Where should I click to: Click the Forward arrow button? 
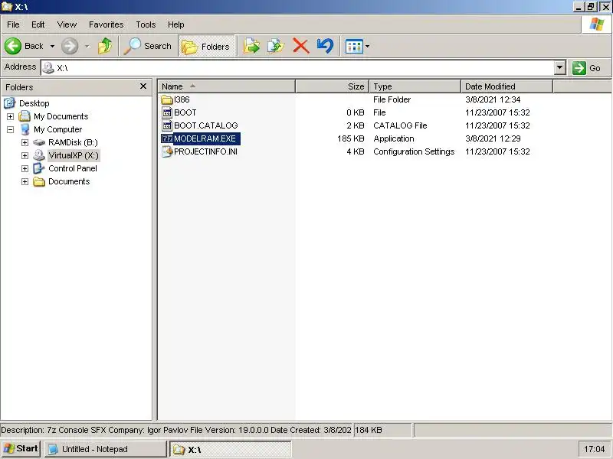(70, 46)
